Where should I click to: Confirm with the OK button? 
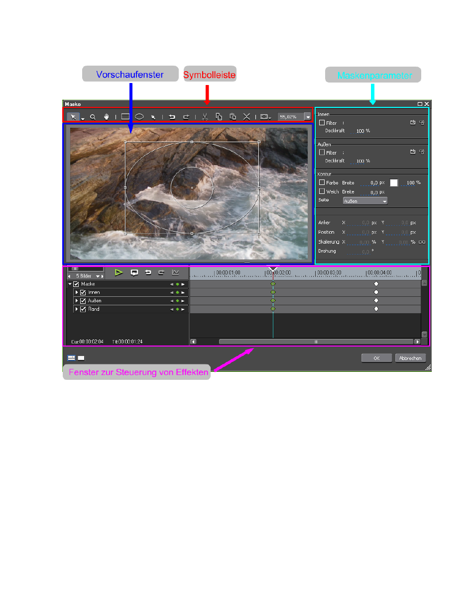click(376, 358)
